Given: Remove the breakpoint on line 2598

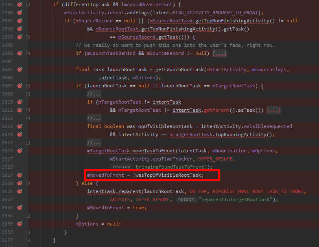Looking at the screenshot, I should point(20,28).
